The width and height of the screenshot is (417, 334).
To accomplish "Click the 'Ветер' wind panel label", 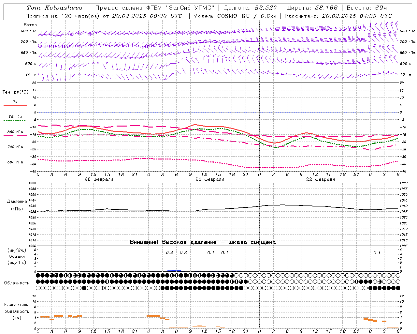I will (30, 25).
